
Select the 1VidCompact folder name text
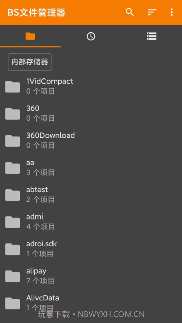pos(50,81)
